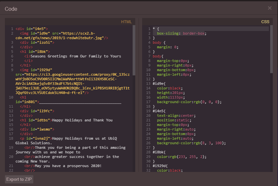The image size is (278, 186).
Task: Click the HTML line with div id="i4n5"
Action: 32,29
